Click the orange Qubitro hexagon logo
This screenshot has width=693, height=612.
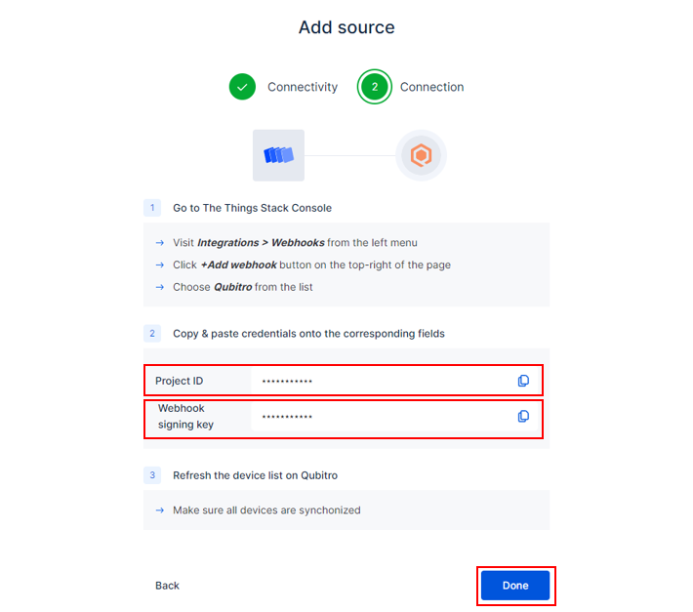pyautogui.click(x=421, y=155)
